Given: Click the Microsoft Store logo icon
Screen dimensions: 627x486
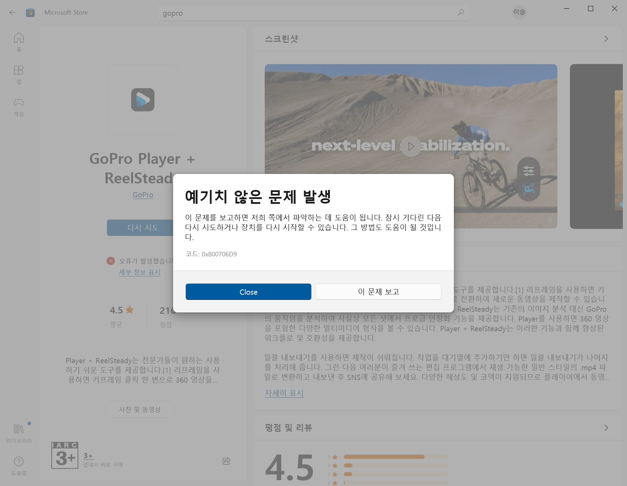Looking at the screenshot, I should coord(30,13).
